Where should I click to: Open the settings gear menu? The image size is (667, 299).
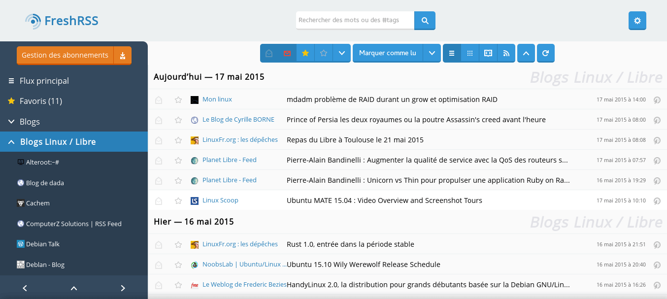(637, 21)
